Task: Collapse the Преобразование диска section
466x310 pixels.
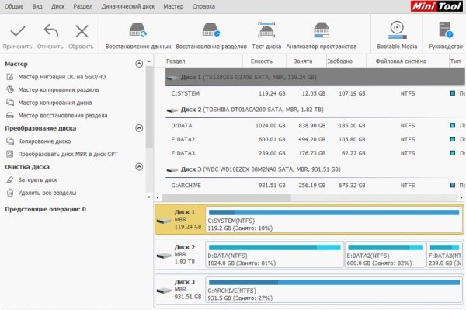Action: pyautogui.click(x=139, y=128)
